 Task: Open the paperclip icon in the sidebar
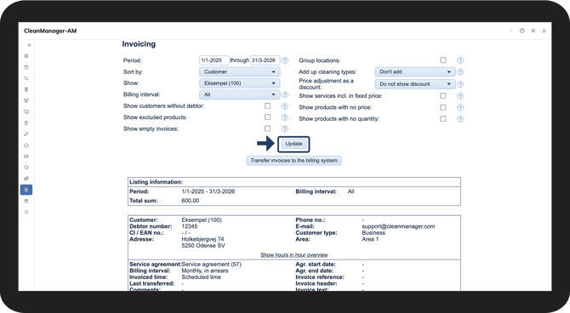click(26, 179)
